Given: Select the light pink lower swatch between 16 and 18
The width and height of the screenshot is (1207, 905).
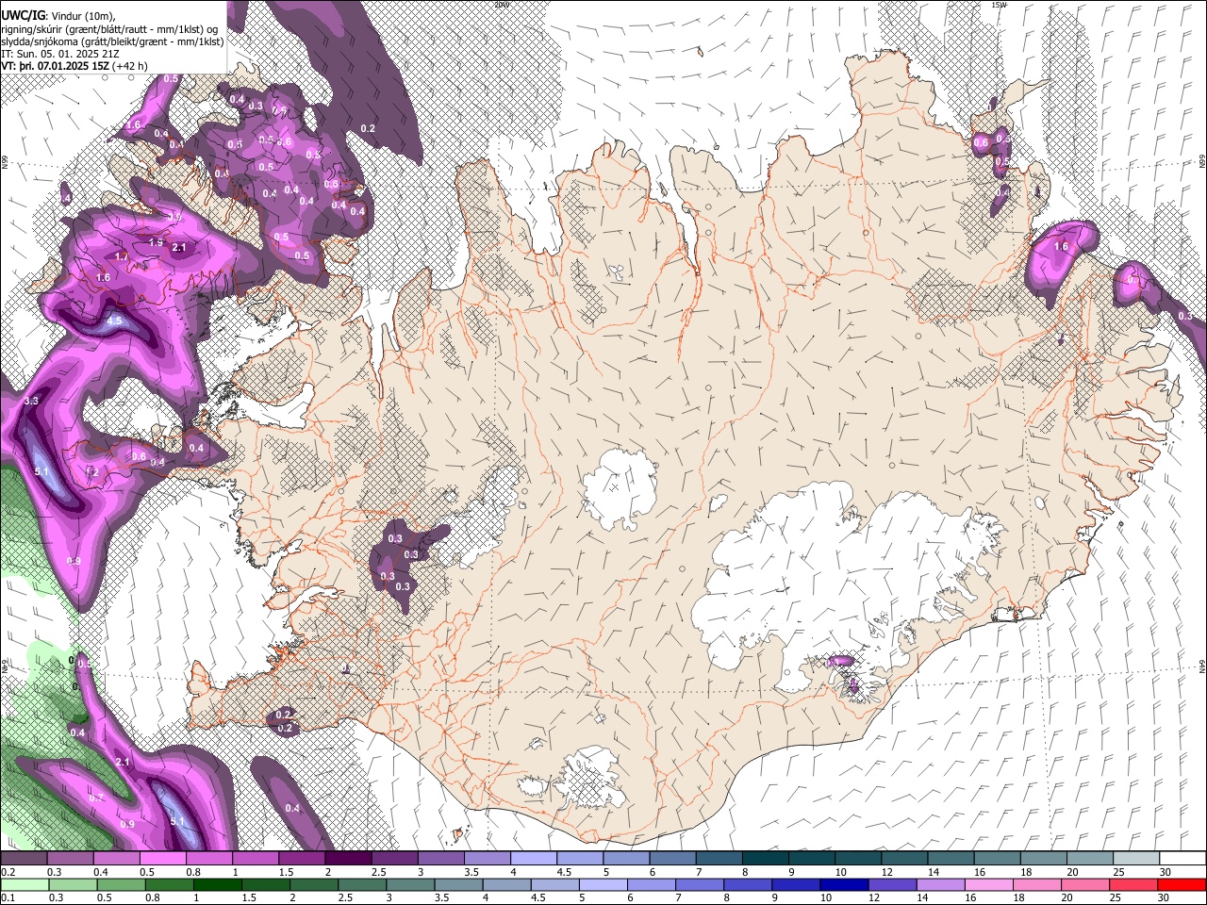Looking at the screenshot, I should (988, 884).
